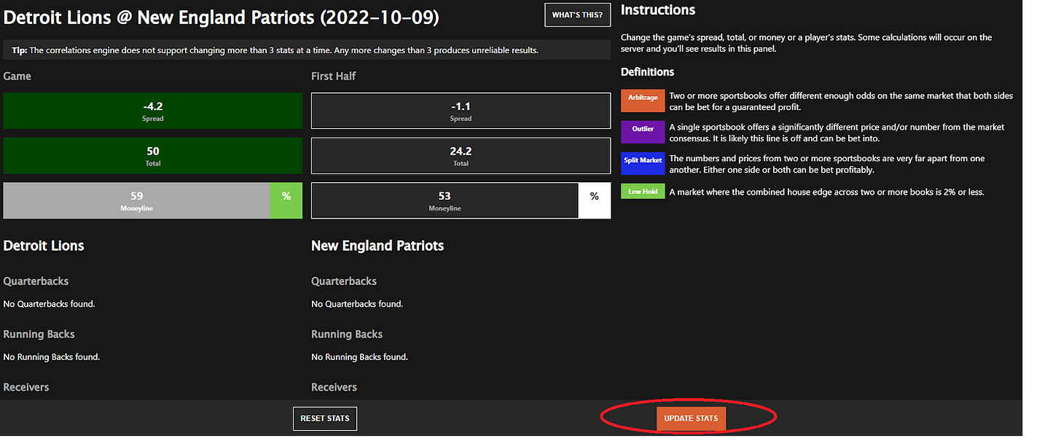Screen dimensions: 1061x446
Task: Click the Detroit Lions team heading
Action: pos(44,246)
